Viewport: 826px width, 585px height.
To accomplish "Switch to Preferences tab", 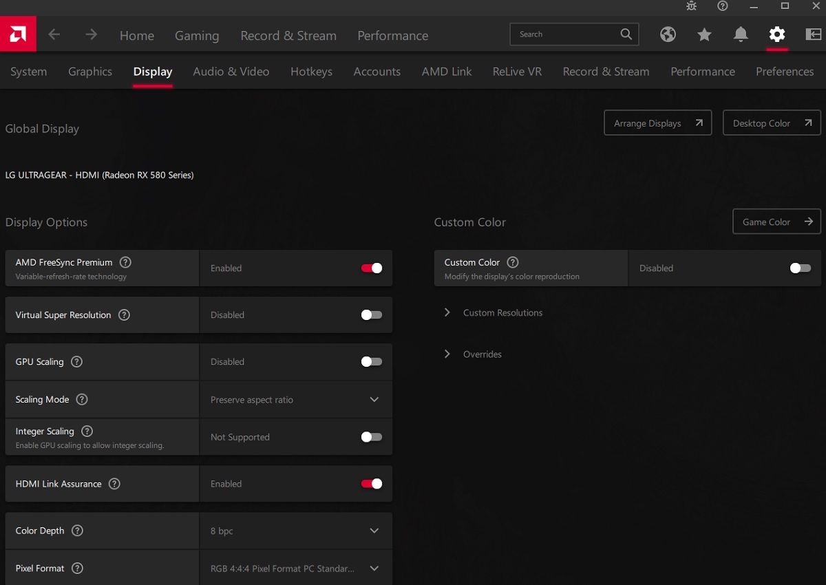I will tap(785, 72).
